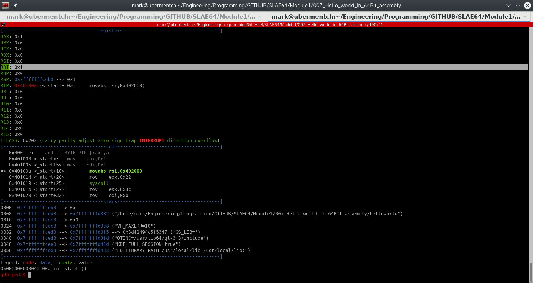Select the R13: 0x0 register line
Viewport: 533px width, 283px height.
pyautogui.click(x=12, y=122)
